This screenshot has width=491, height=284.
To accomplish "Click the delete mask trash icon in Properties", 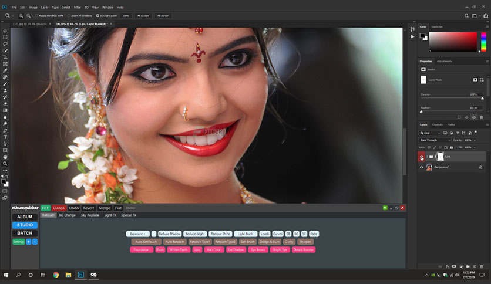I will pos(481,117).
